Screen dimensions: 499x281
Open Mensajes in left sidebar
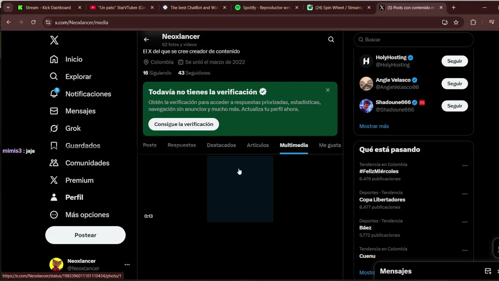(73, 111)
